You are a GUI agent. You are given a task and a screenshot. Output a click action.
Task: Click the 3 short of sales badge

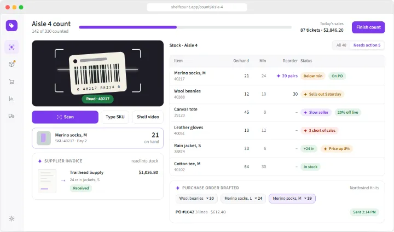320,130
